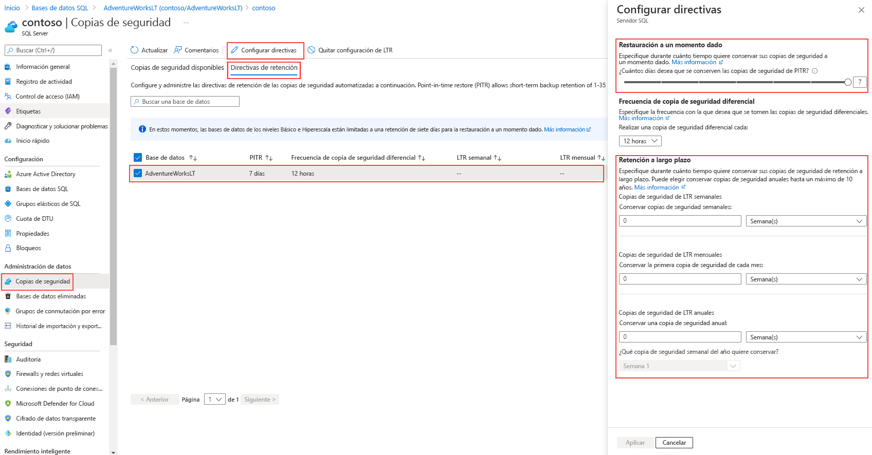872x455 pixels.
Task: Click the PITR retention days slider handle
Action: (x=848, y=82)
